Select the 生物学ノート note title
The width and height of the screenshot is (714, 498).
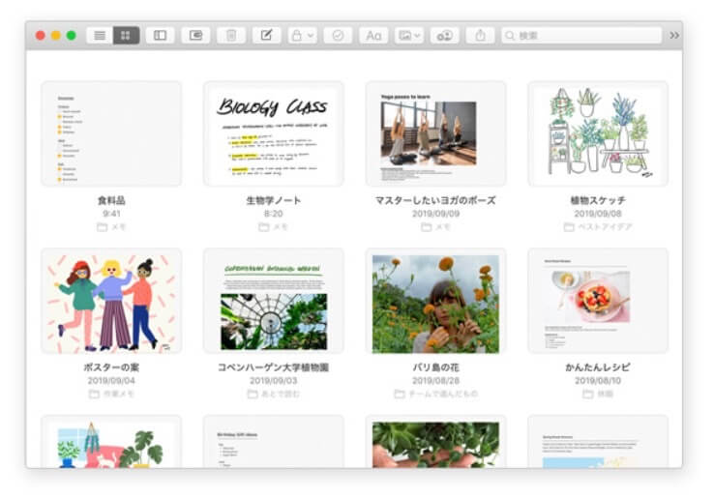(274, 200)
